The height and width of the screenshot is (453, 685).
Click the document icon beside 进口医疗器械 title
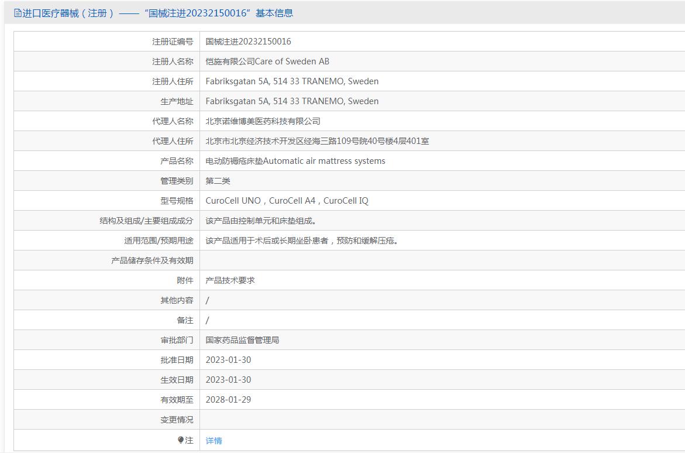point(18,13)
